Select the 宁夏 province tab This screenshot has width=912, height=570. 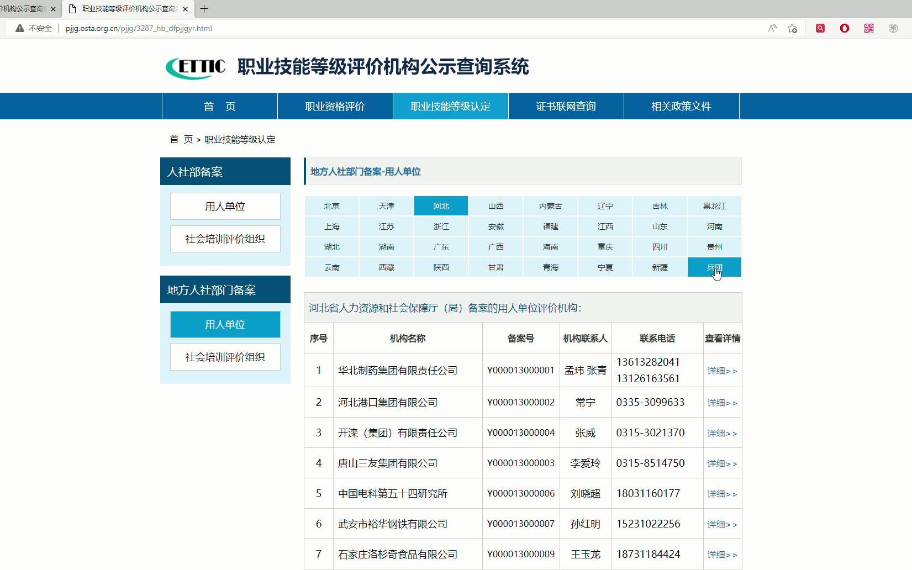click(x=605, y=267)
